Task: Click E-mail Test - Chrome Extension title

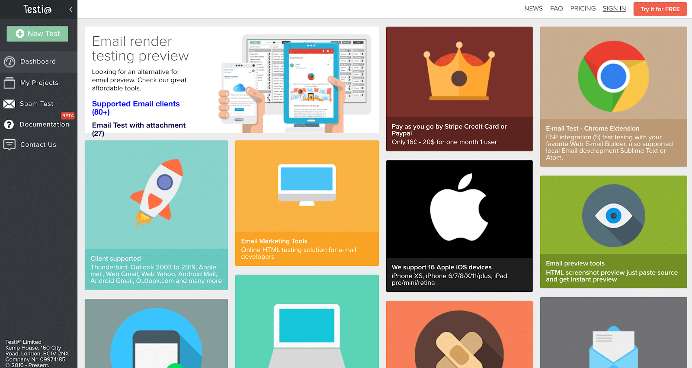Action: tap(593, 128)
